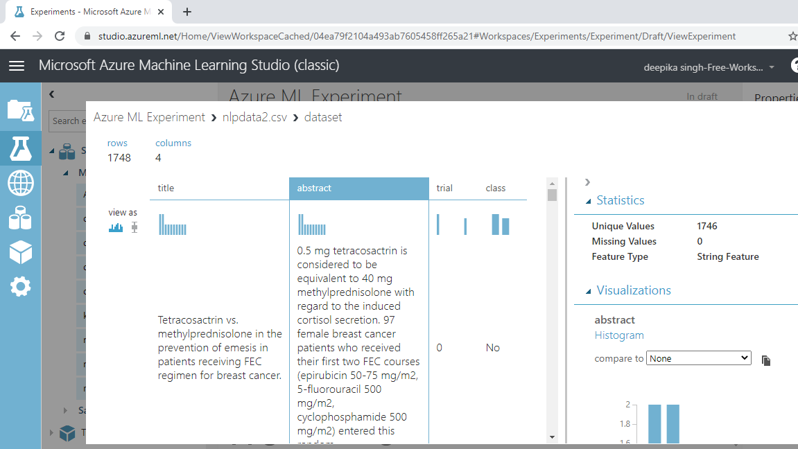Click the class value No cell
This screenshot has height=449, width=798.
pos(493,348)
